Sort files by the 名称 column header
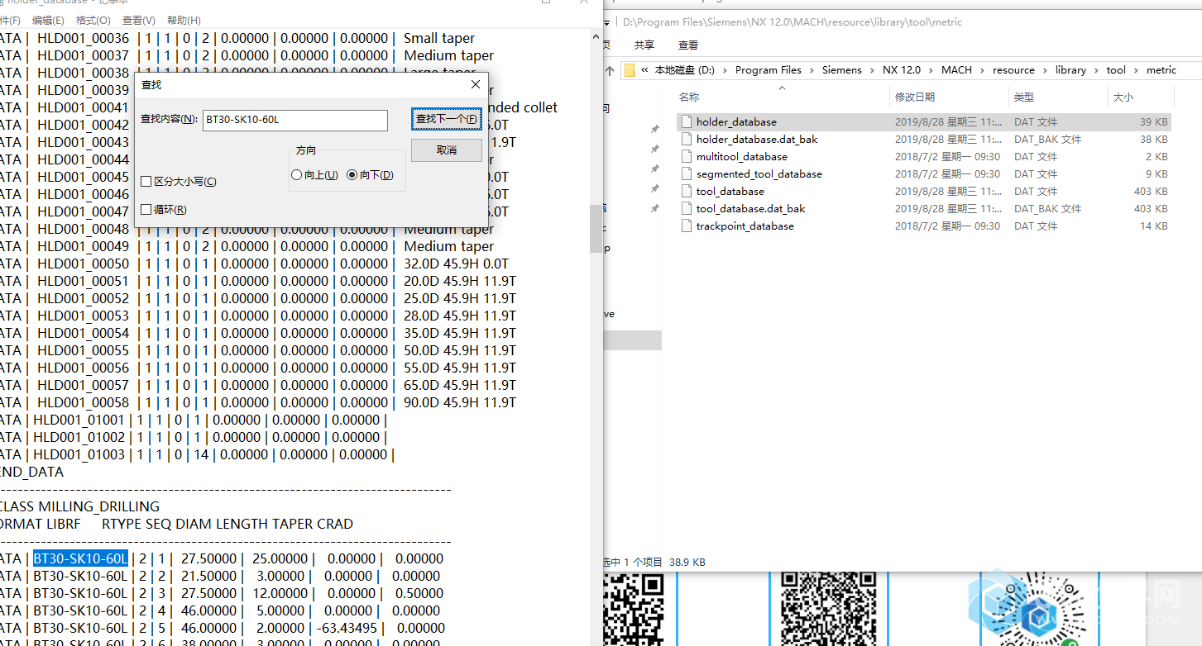 [689, 97]
